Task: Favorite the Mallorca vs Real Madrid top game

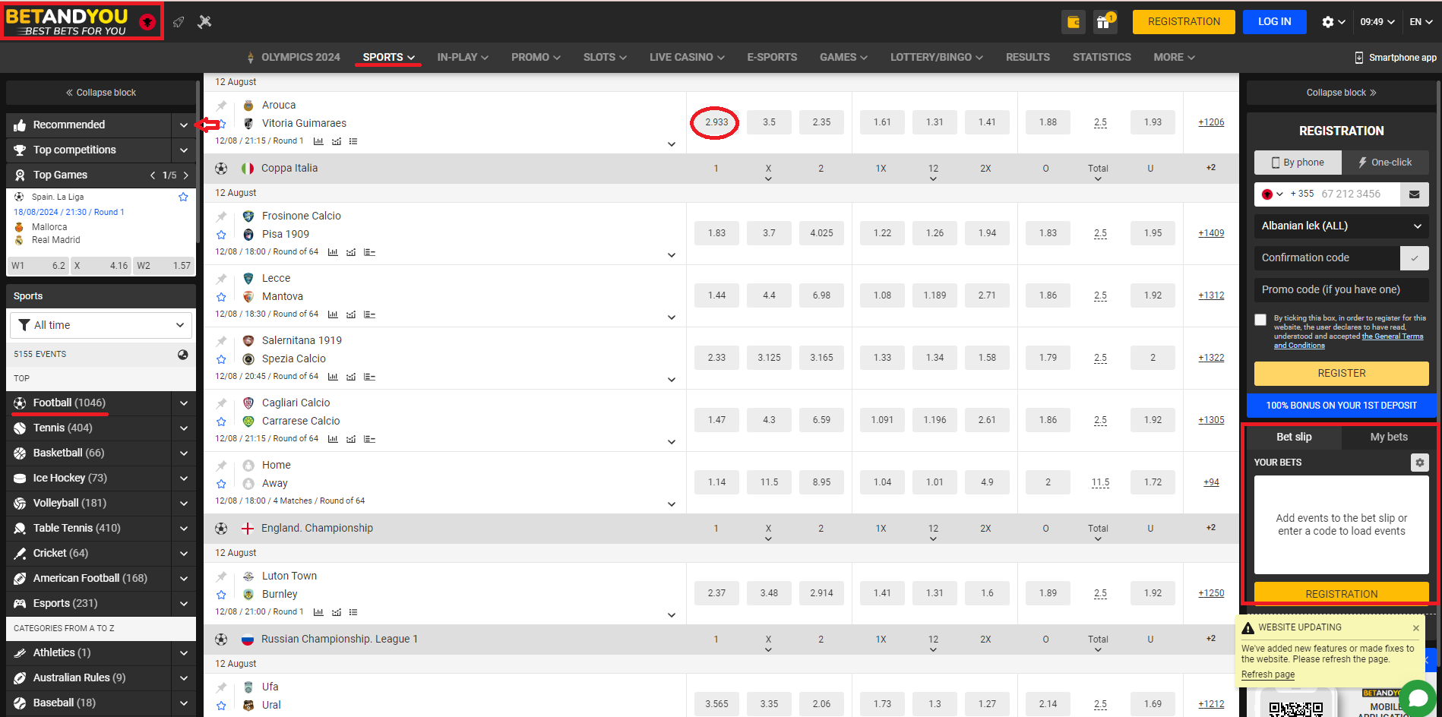Action: click(183, 197)
